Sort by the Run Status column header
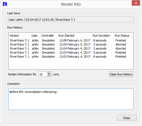142x126 pixels. click(123, 36)
